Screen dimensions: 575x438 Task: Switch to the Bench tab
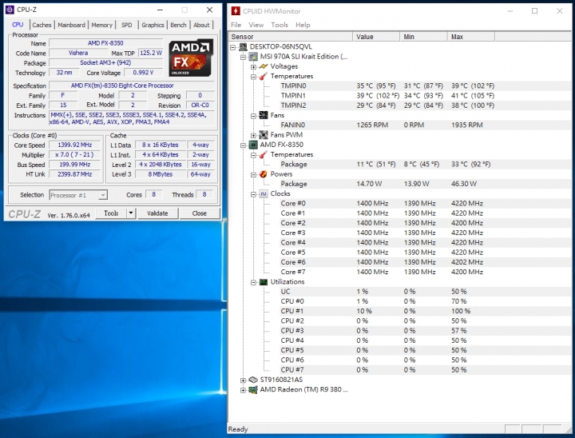click(x=178, y=25)
